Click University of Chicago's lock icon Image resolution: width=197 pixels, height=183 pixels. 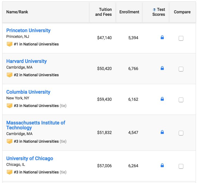(x=162, y=166)
